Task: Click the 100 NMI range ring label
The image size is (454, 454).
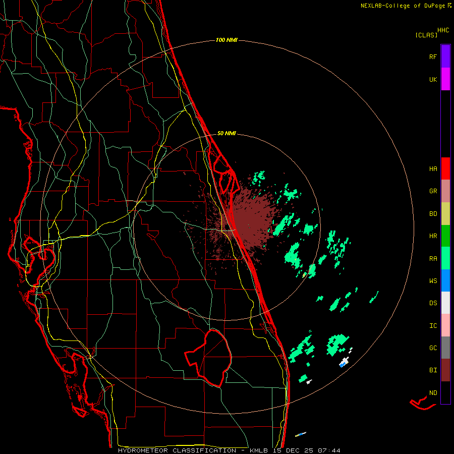Action: 226,40
